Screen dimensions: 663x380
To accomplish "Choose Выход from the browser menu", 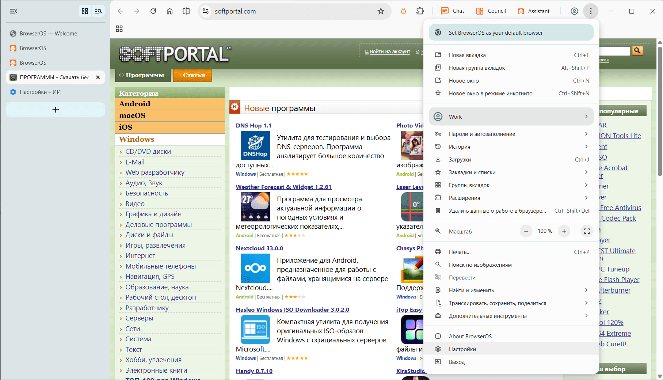I will click(x=511, y=362).
